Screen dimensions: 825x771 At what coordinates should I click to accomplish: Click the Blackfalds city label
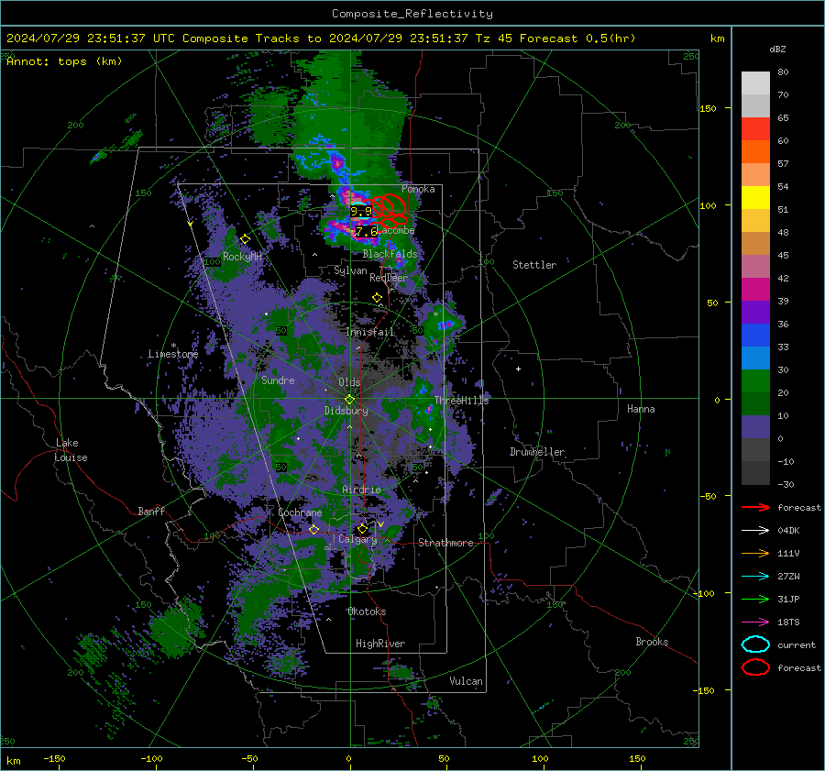point(390,254)
